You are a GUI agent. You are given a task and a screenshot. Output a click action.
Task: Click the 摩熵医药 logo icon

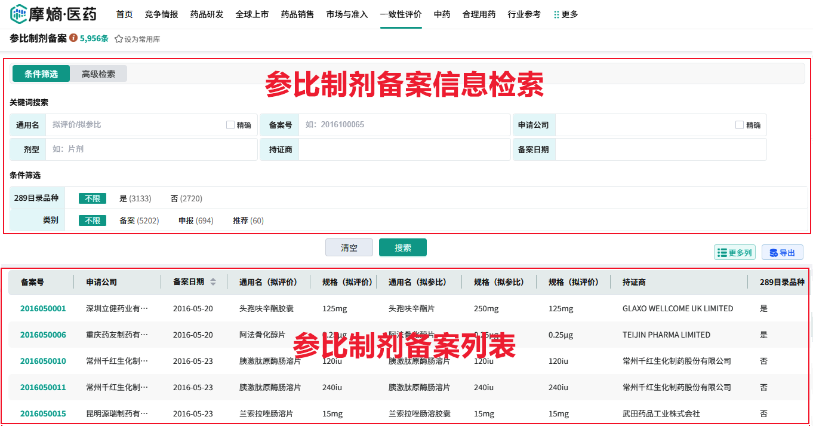[19, 14]
